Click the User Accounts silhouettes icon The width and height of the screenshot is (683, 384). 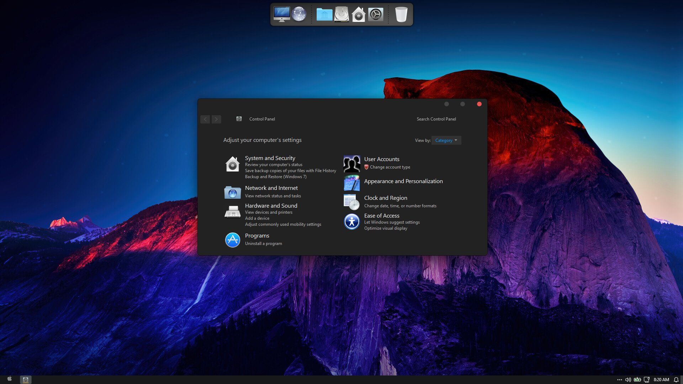click(x=351, y=164)
